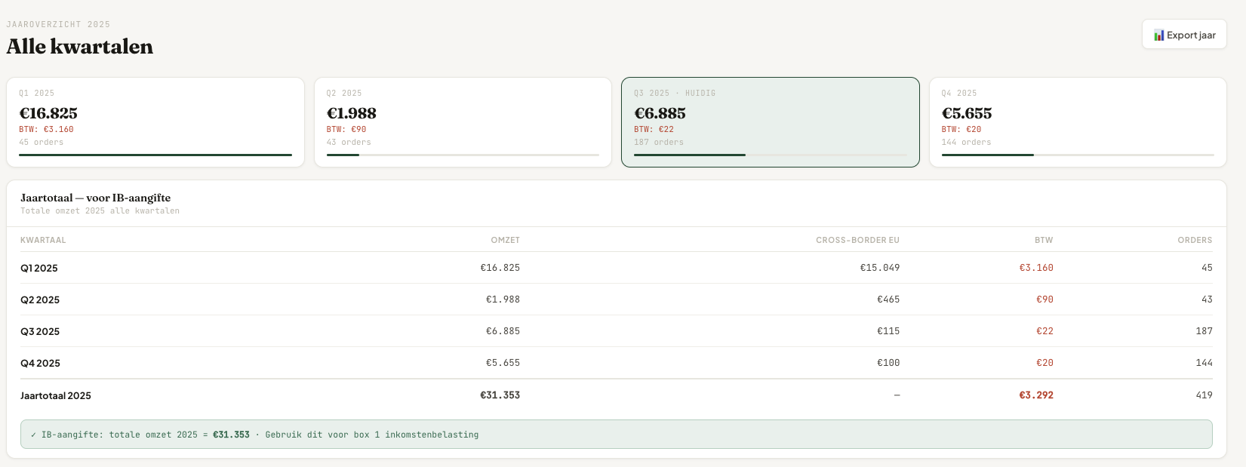Click the Jaartotaal 2025 total row

(x=616, y=395)
